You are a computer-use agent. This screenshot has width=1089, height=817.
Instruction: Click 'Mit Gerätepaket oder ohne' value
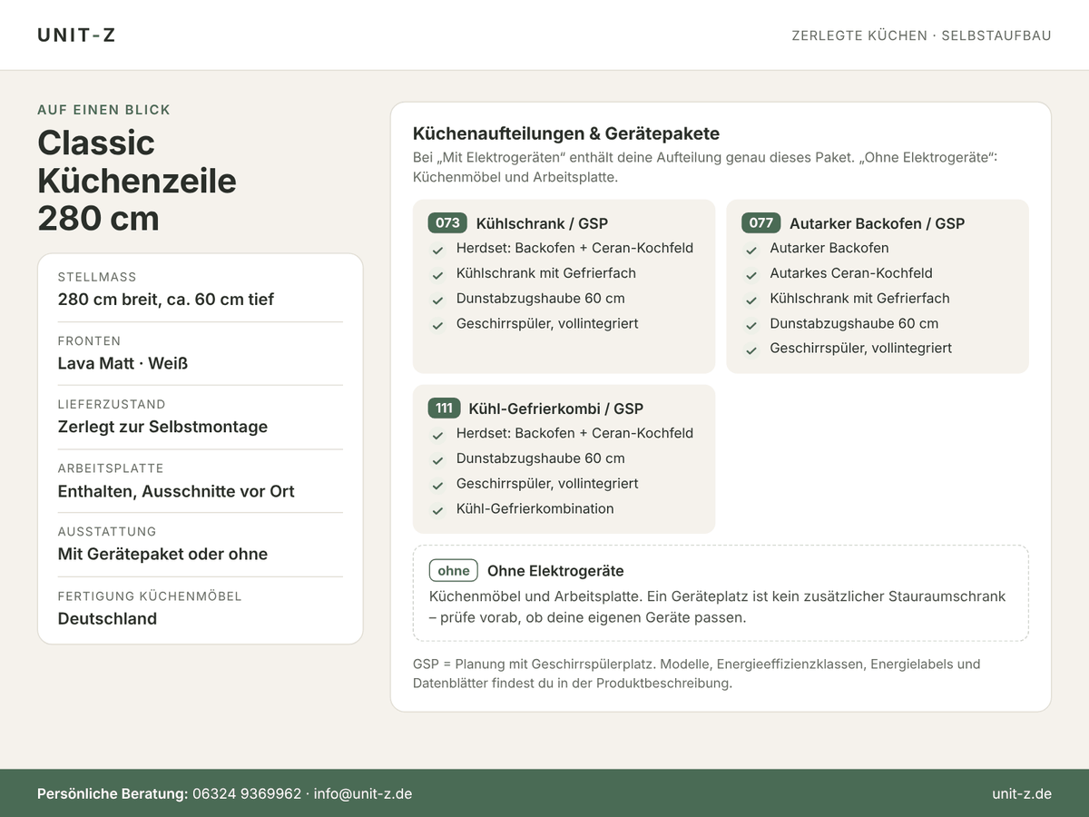(x=162, y=554)
